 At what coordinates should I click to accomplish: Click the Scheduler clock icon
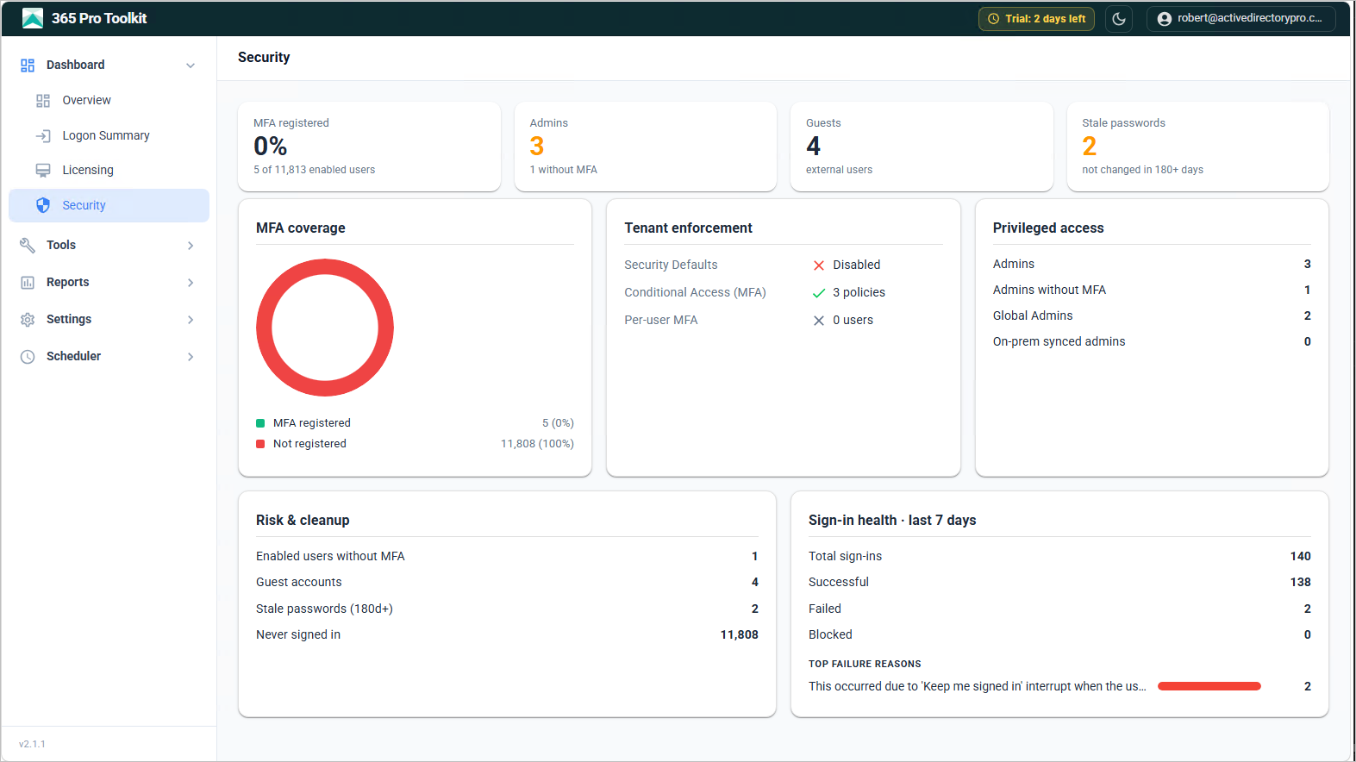tap(28, 357)
